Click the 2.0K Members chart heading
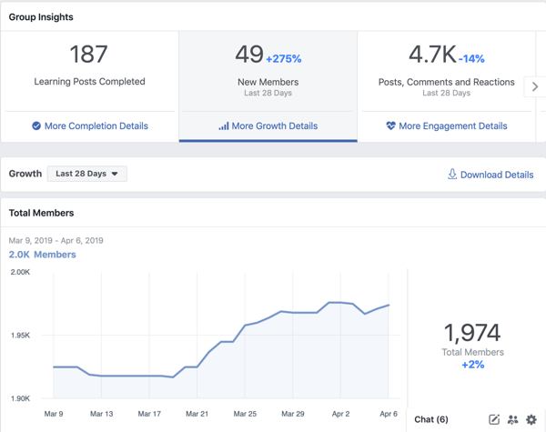This screenshot has width=546, height=432. [42, 255]
